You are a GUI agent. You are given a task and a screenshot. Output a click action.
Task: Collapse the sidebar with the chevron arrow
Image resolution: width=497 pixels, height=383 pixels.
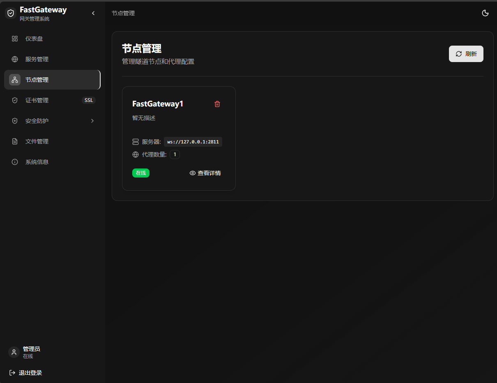93,13
